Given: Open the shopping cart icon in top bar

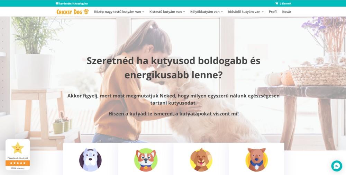Looking at the screenshot, I should 276,3.
